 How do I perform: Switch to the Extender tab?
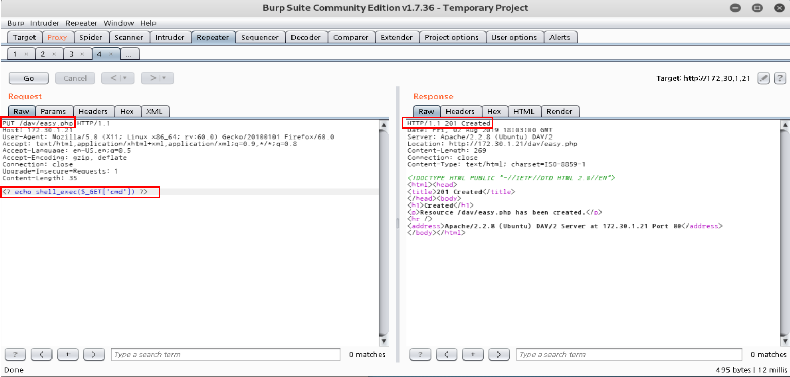[x=397, y=37]
